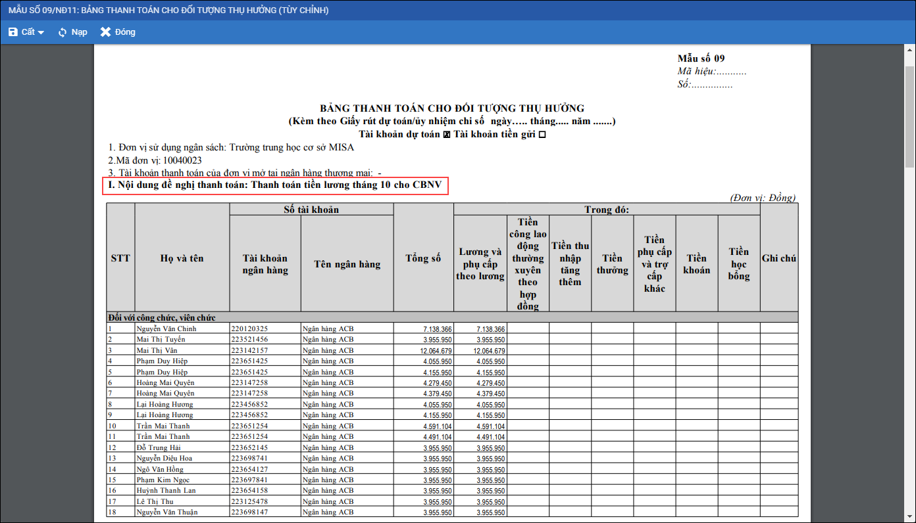Click the Tiền thưởng column header

(x=612, y=264)
